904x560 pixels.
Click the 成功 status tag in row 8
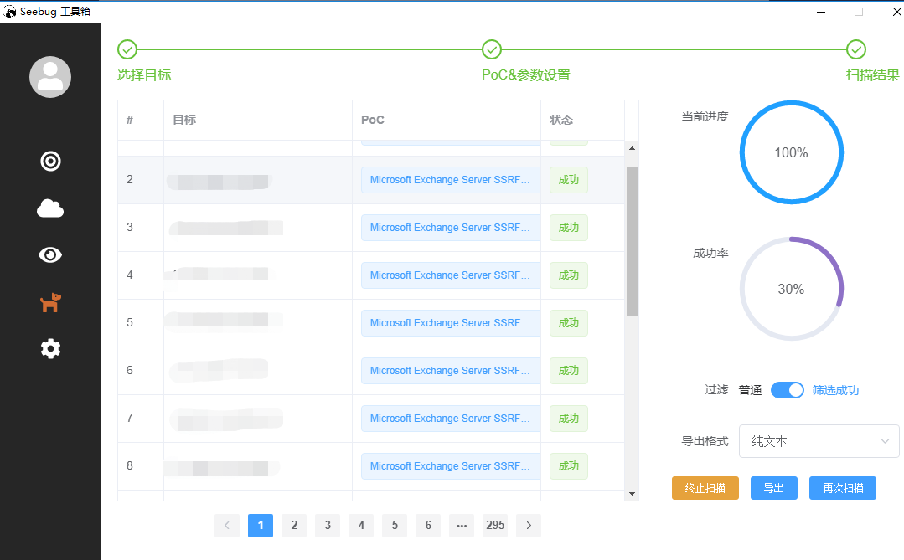click(x=569, y=466)
